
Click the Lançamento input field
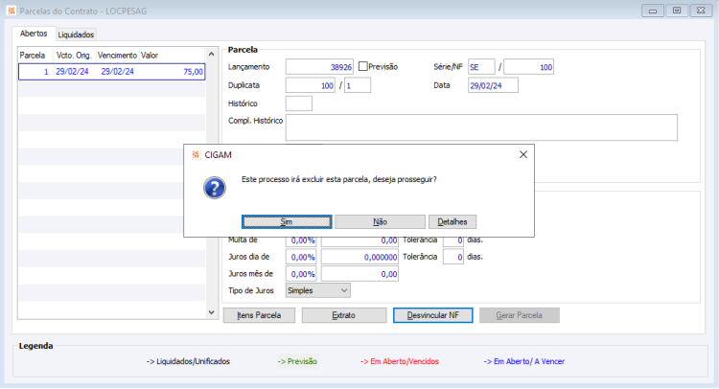[x=319, y=67]
